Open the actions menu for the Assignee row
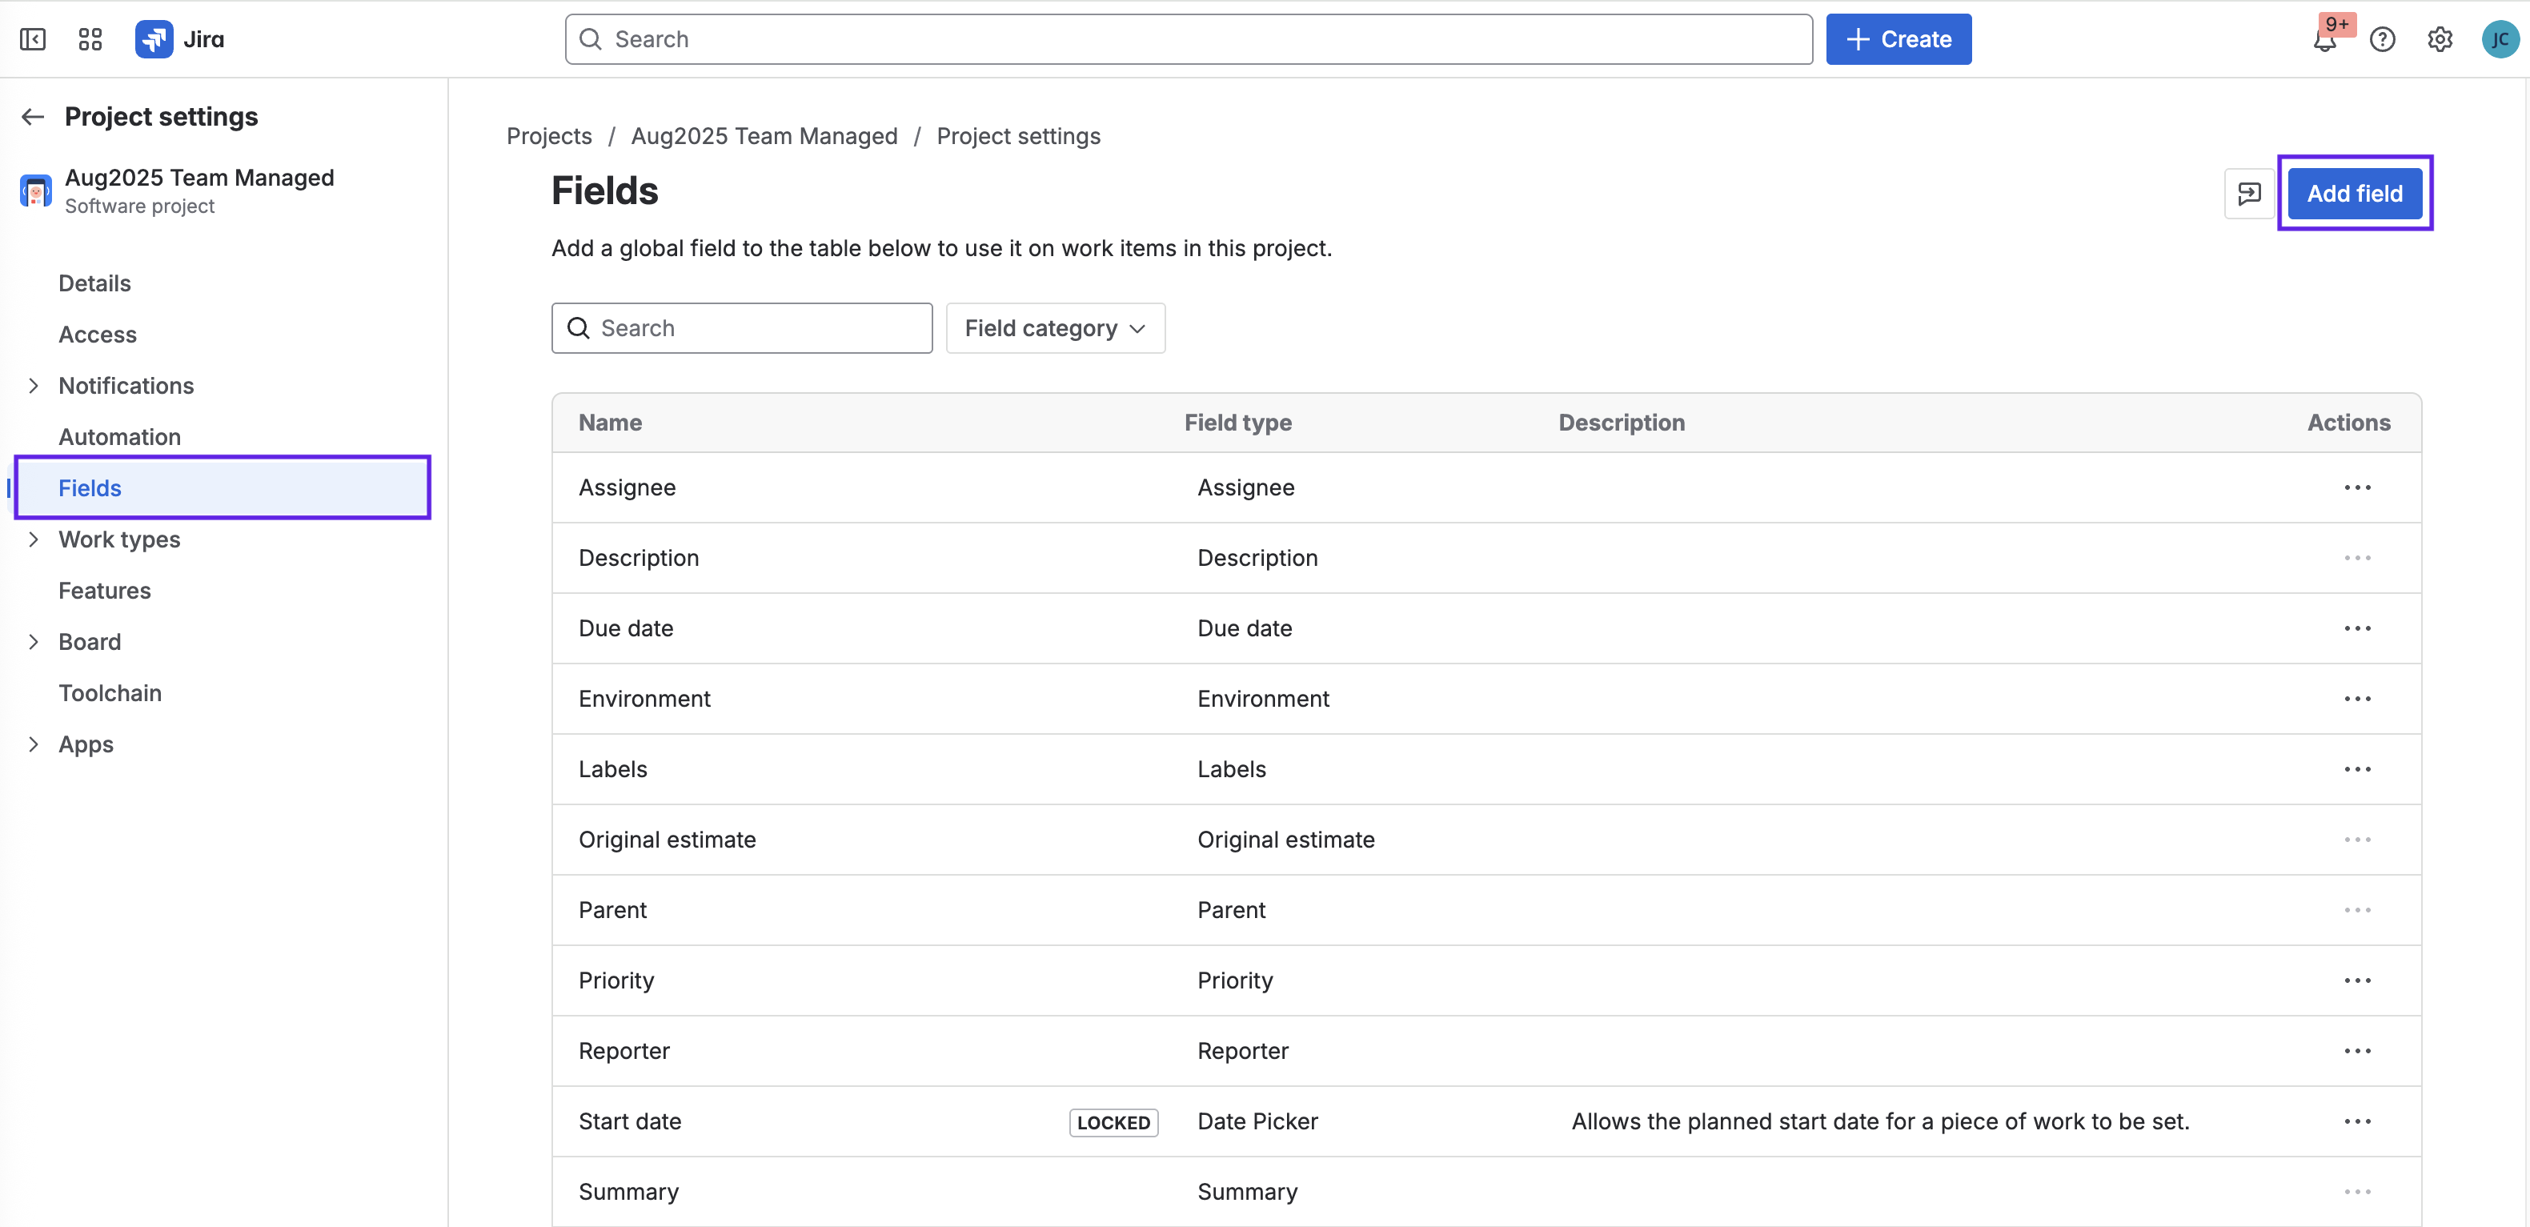Image resolution: width=2530 pixels, height=1227 pixels. [2357, 487]
